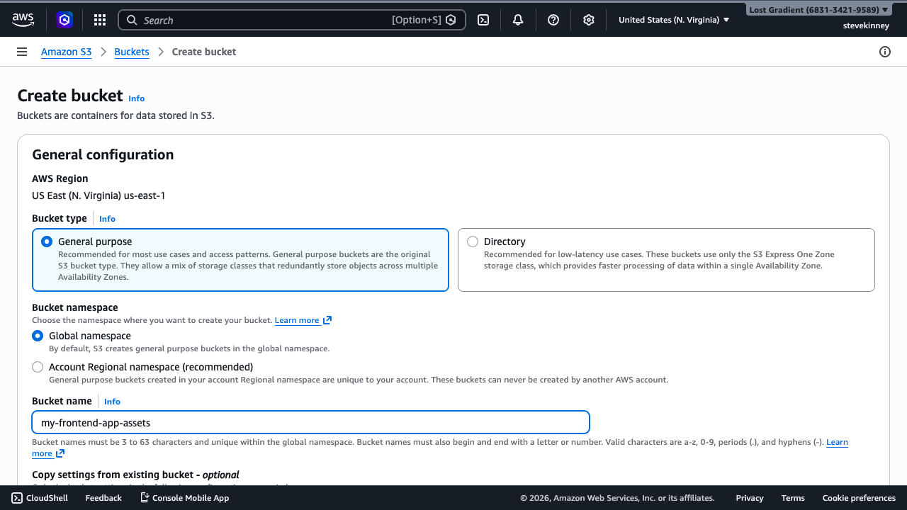Click the Feedback footer link
907x510 pixels.
[103, 498]
